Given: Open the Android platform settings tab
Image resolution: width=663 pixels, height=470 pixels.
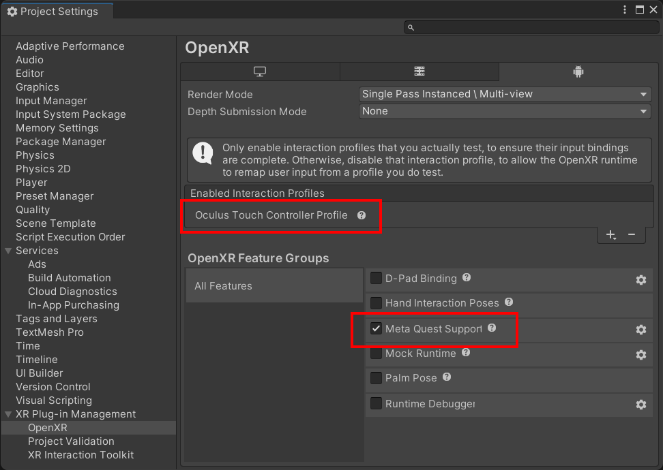Looking at the screenshot, I should coord(578,72).
